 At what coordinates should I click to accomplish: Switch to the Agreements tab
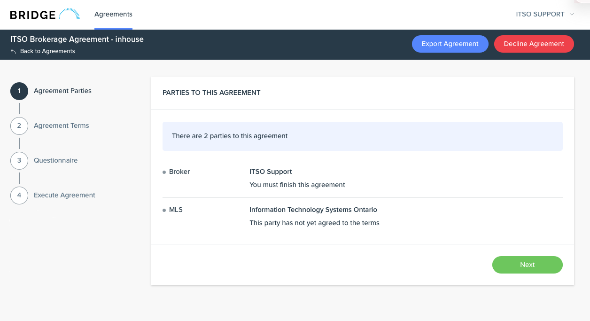coord(113,15)
